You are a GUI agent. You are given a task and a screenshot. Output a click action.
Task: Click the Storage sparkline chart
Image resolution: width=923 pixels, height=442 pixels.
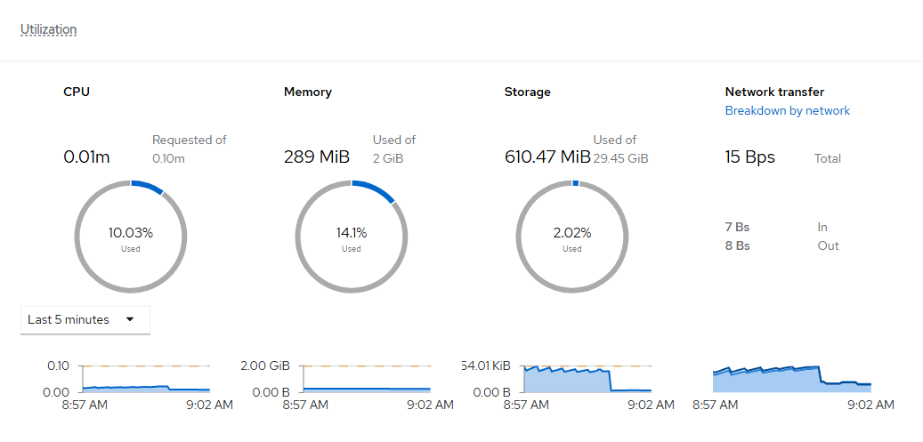pos(587,379)
